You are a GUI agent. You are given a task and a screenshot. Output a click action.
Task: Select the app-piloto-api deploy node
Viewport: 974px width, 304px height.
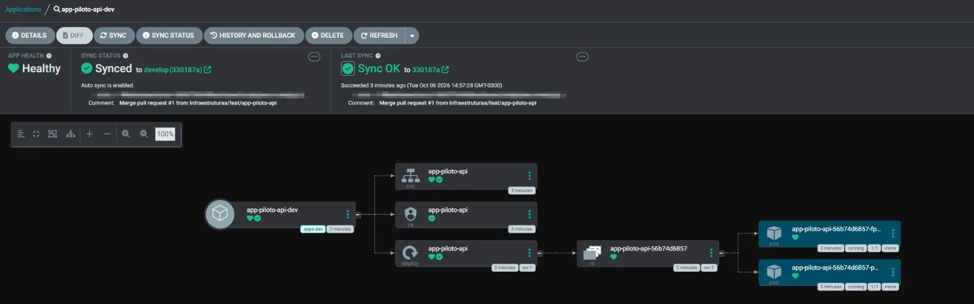466,254
